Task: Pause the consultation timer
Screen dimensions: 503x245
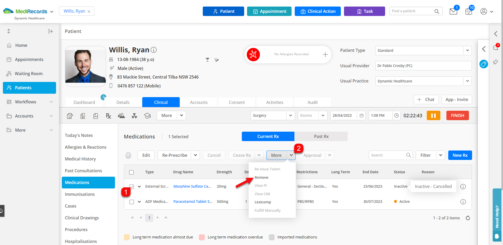Action: (434, 115)
